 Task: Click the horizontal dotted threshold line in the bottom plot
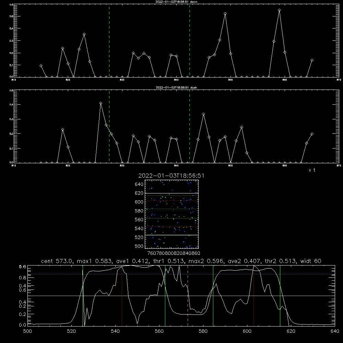[x=181, y=274]
